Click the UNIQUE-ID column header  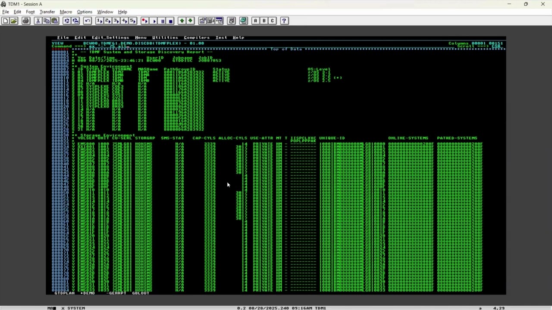332,138
